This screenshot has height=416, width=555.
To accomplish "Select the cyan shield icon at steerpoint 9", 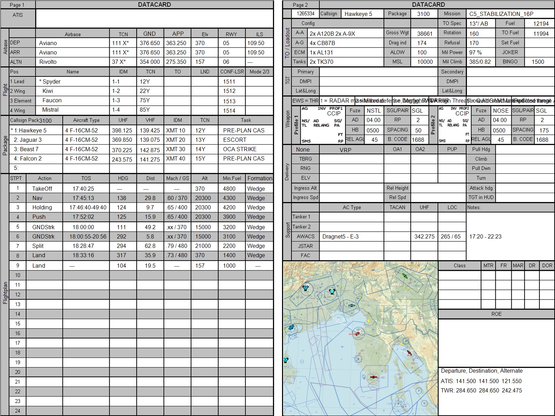I will pyautogui.click(x=332, y=292).
